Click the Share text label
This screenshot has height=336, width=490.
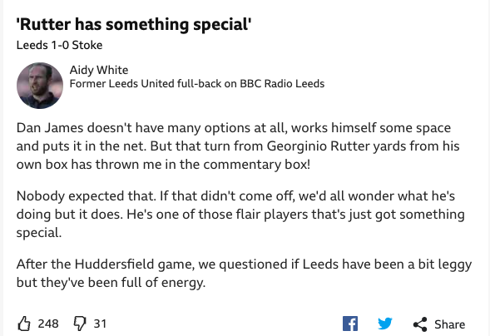tap(449, 324)
